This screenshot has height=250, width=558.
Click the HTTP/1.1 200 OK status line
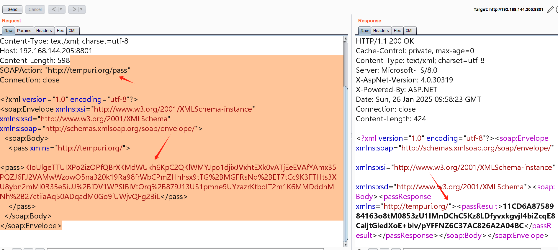385,41
